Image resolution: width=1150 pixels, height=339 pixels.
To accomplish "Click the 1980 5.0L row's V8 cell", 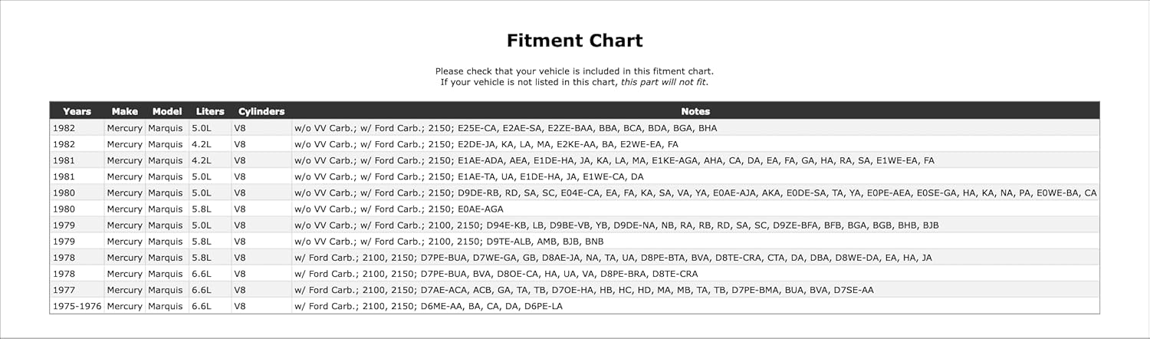I will [240, 193].
